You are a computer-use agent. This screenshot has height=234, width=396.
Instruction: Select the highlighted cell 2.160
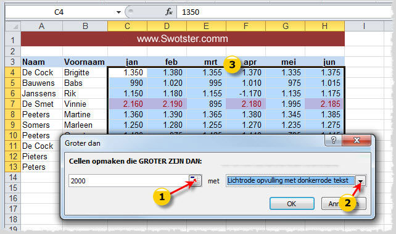[128, 104]
